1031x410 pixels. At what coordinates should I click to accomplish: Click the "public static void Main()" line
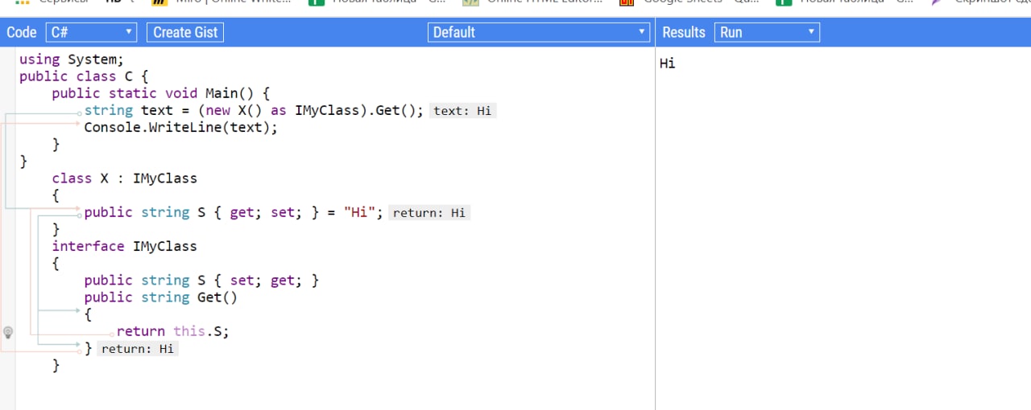(161, 93)
